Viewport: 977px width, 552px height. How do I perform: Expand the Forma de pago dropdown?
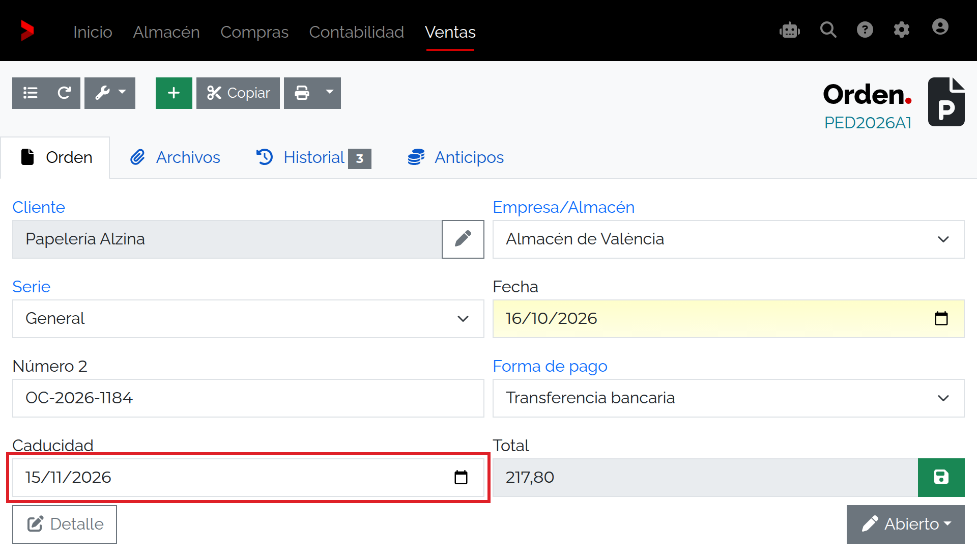pyautogui.click(x=728, y=398)
